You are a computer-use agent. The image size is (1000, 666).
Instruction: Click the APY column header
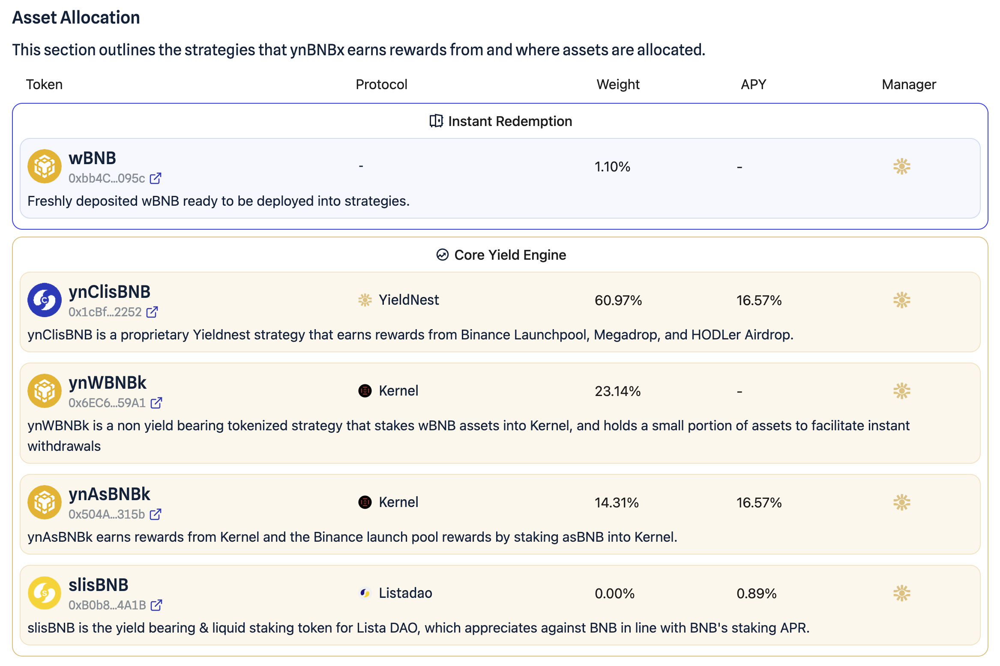[754, 84]
